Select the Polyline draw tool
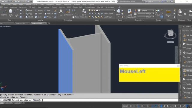 (x=4, y=13)
